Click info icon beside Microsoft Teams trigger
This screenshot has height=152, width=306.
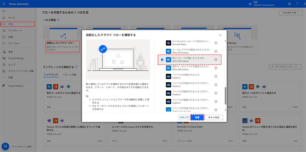click(x=216, y=43)
